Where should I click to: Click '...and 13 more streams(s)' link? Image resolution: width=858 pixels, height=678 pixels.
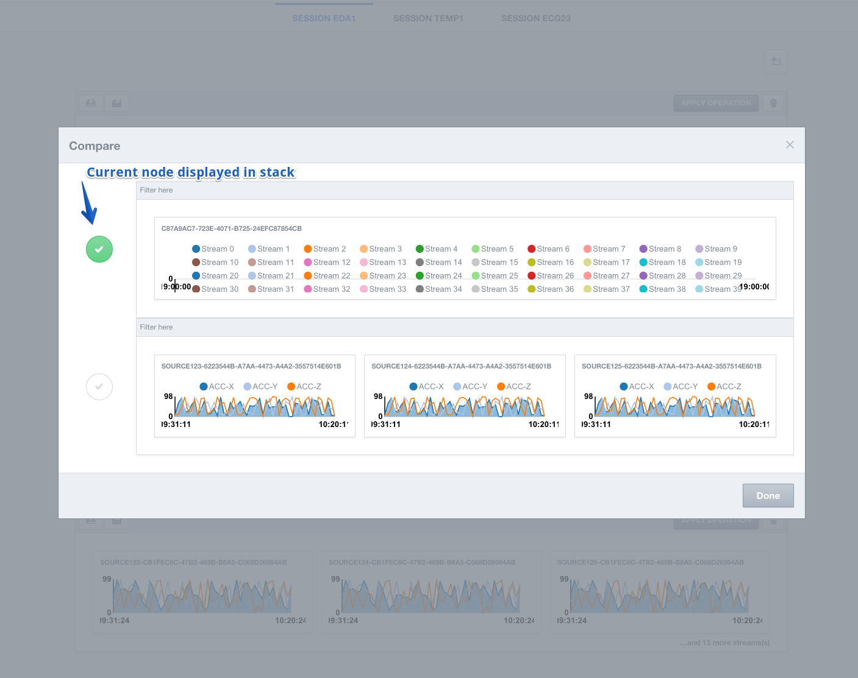click(725, 643)
